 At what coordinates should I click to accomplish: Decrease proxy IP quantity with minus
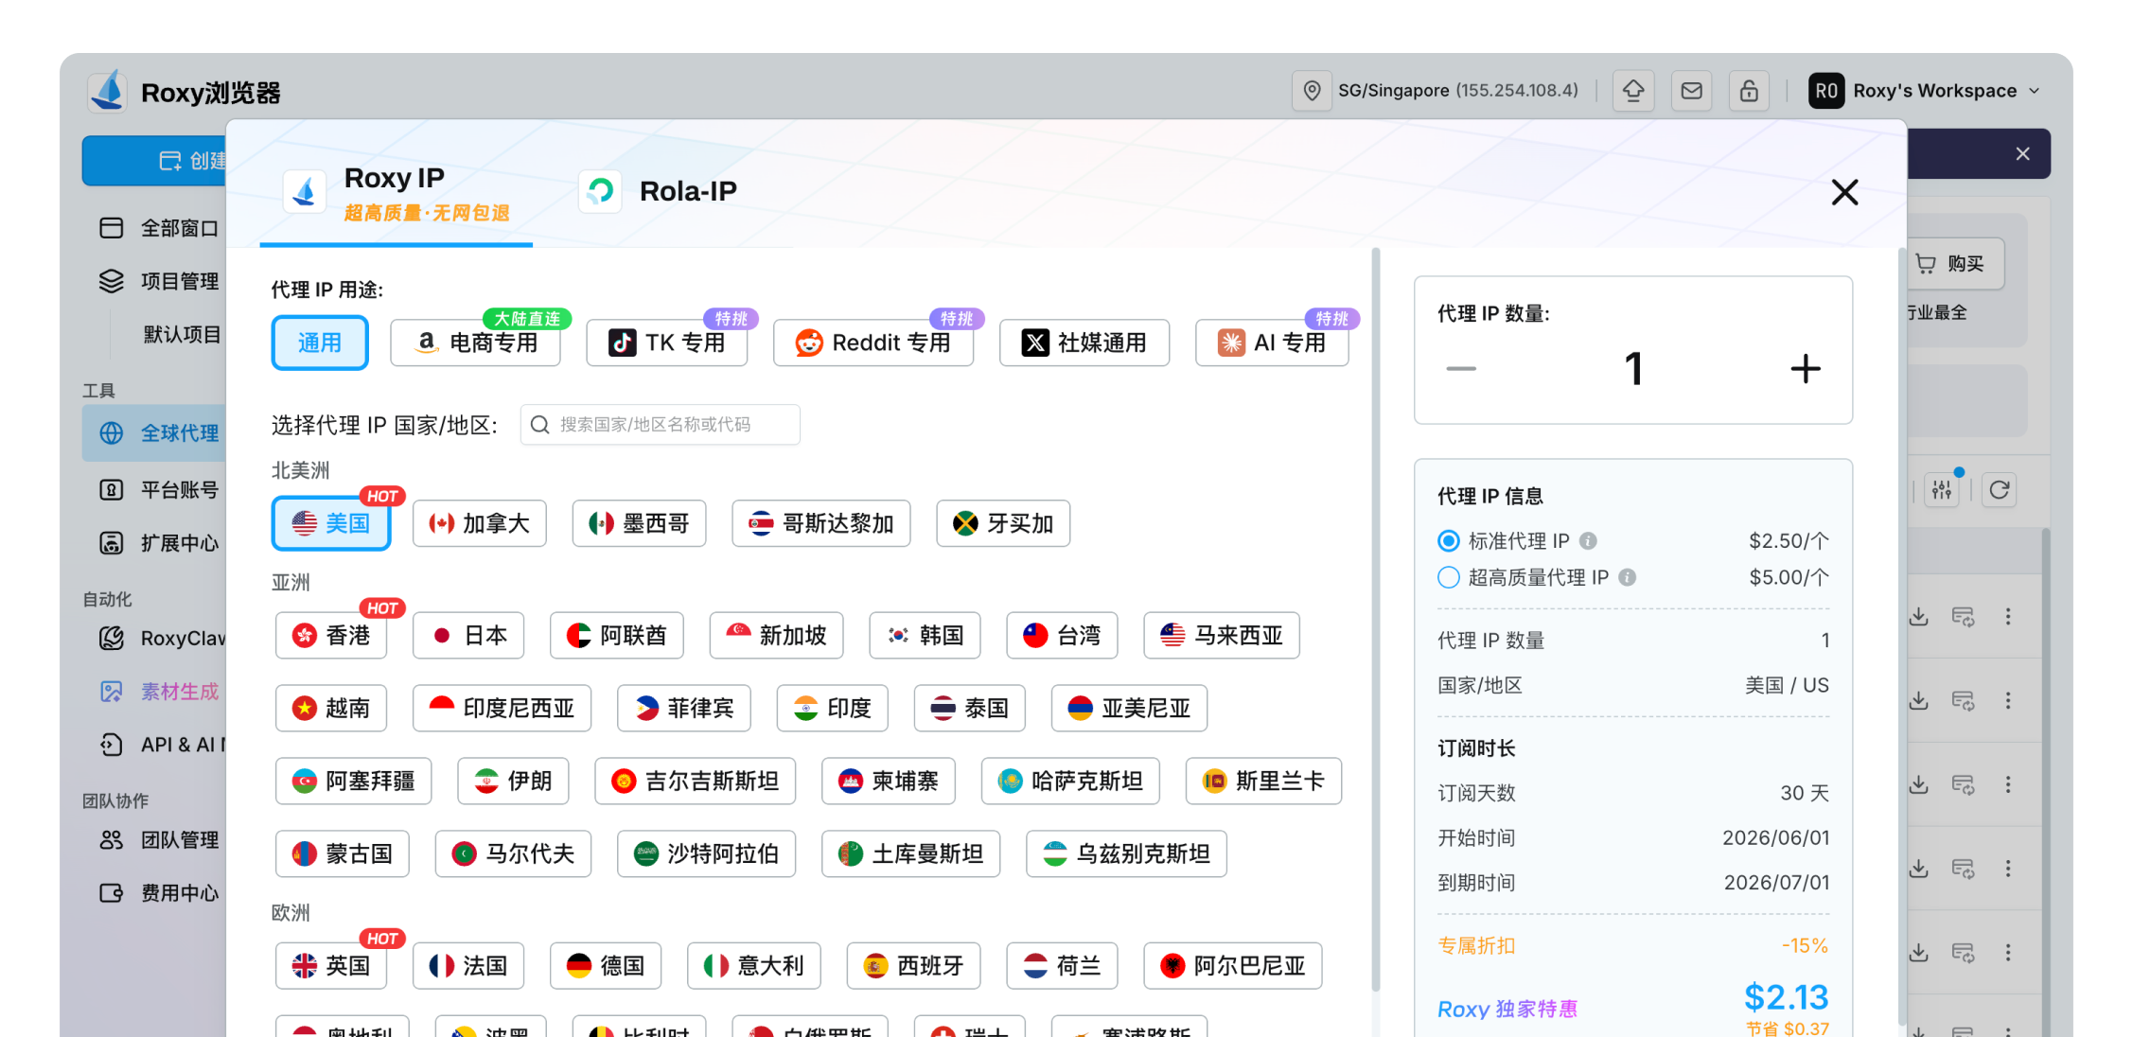(x=1461, y=369)
